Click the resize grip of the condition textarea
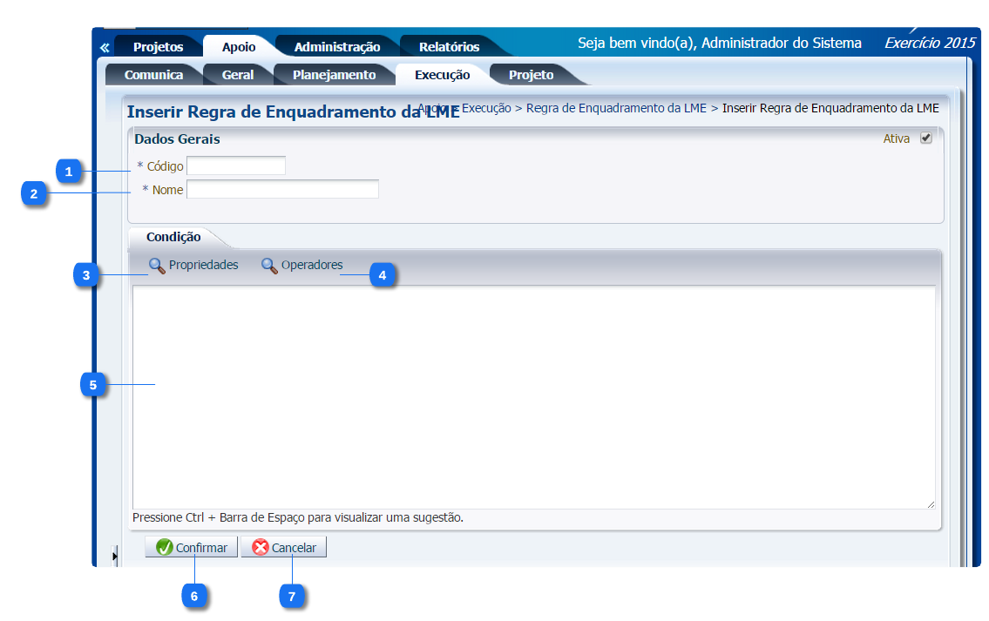 pyautogui.click(x=930, y=503)
